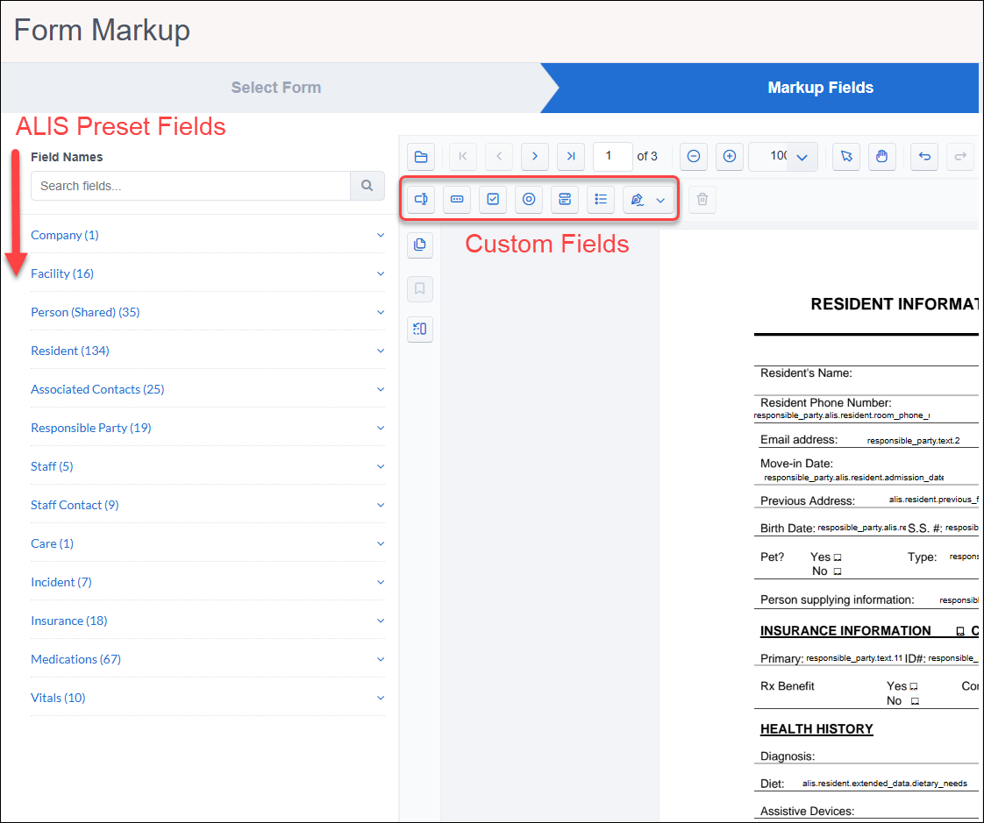Expand Associated Contacts (25) group
Image resolution: width=984 pixels, height=823 pixels.
pos(208,389)
